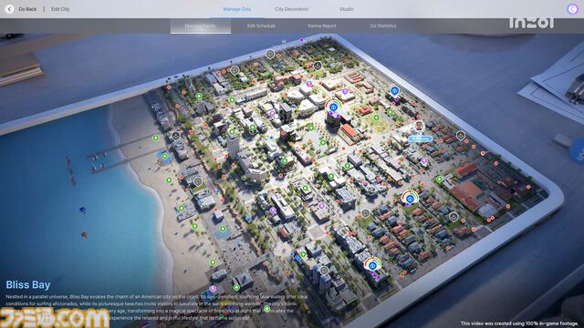Select the Manage Family sub-tab

coord(201,26)
